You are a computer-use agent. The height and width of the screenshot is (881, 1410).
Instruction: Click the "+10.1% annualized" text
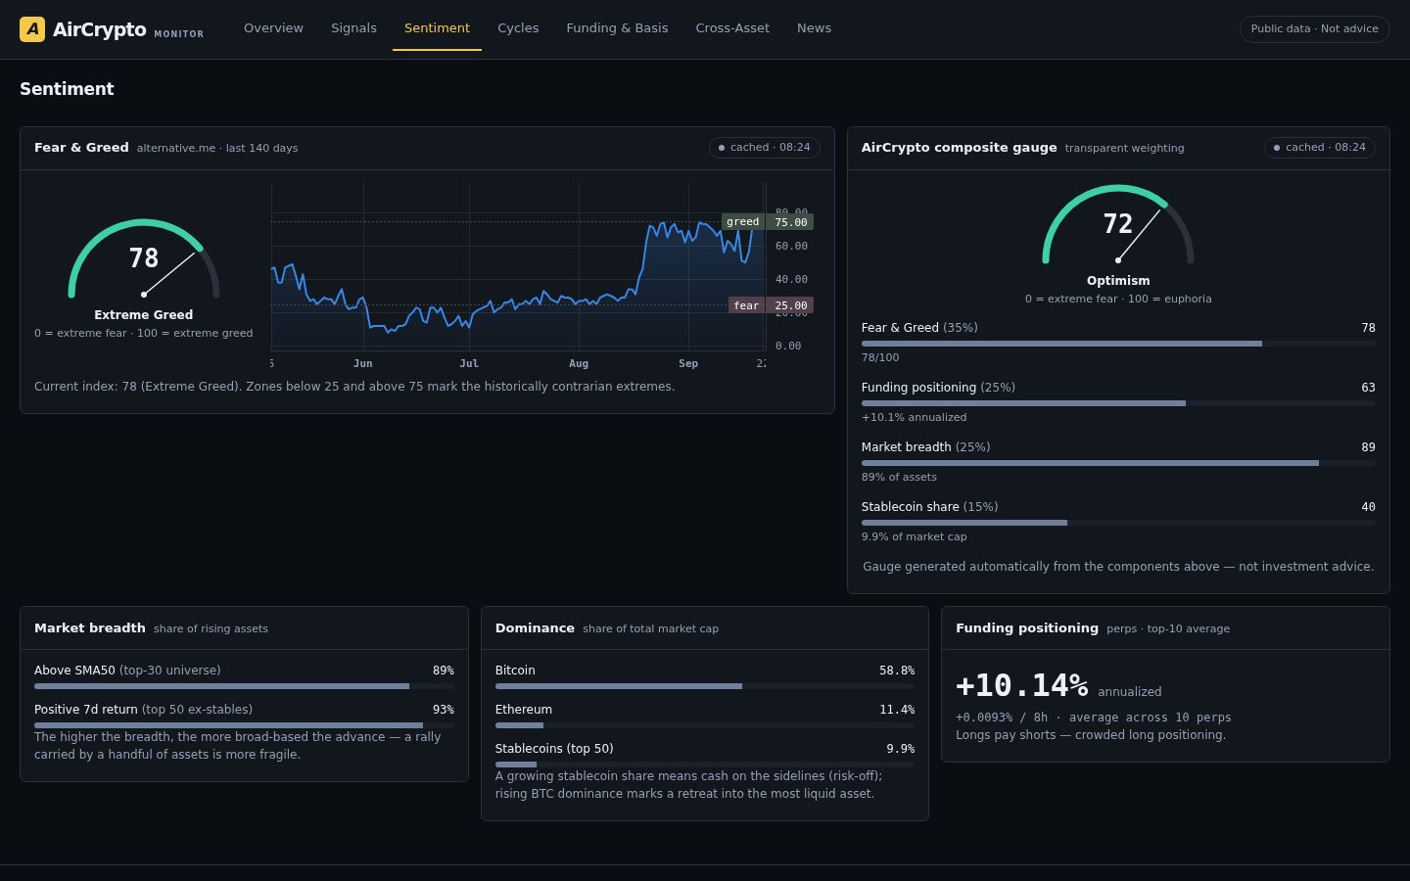(914, 417)
